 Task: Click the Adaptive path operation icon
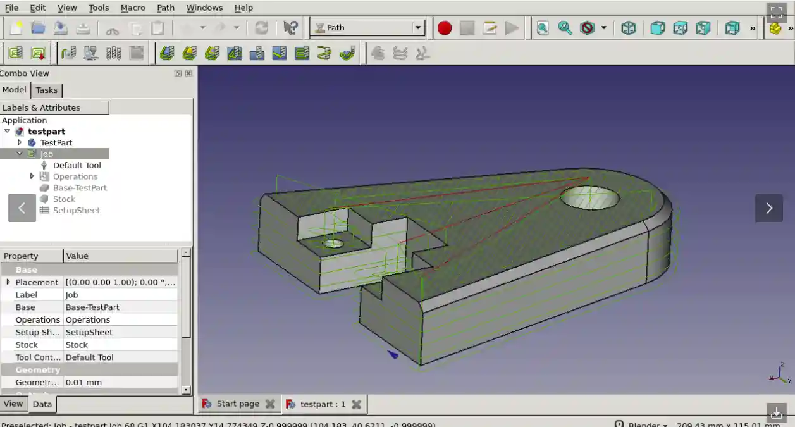[347, 53]
